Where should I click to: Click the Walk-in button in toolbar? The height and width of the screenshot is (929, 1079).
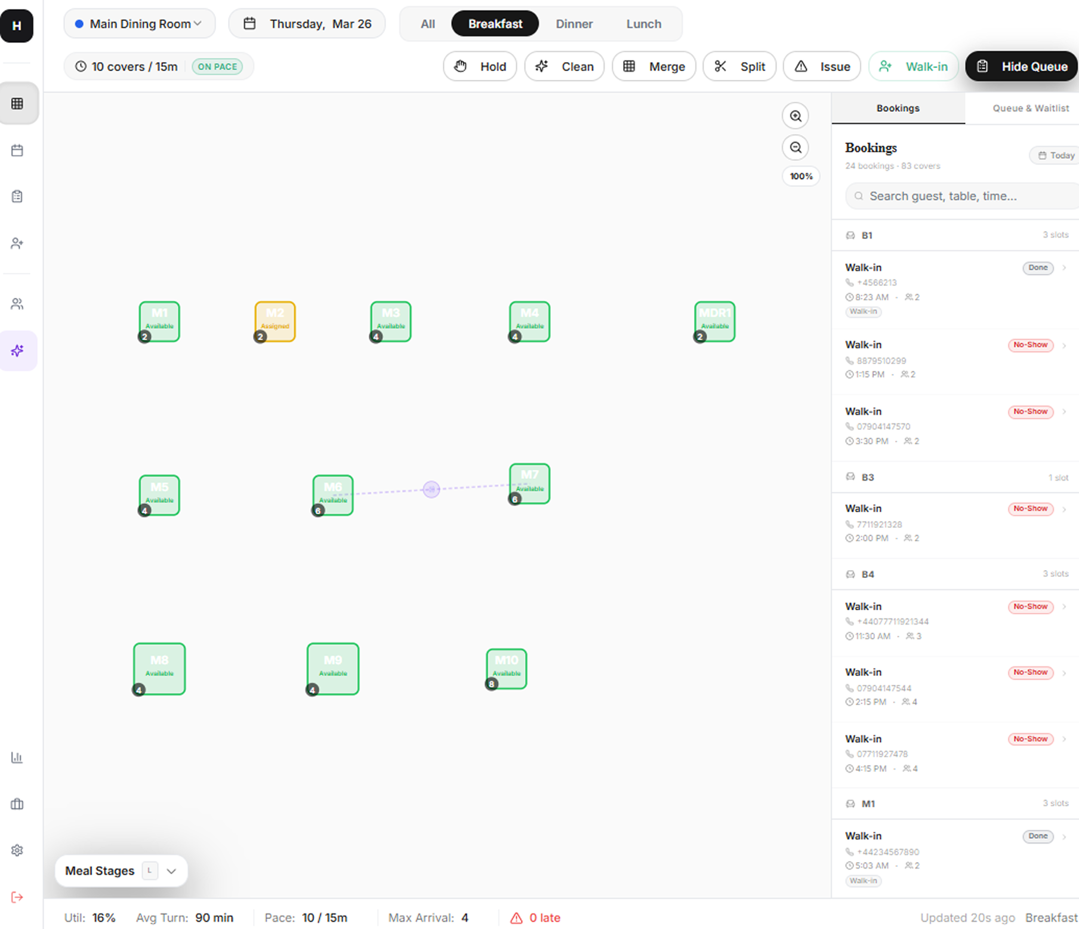pyautogui.click(x=913, y=66)
